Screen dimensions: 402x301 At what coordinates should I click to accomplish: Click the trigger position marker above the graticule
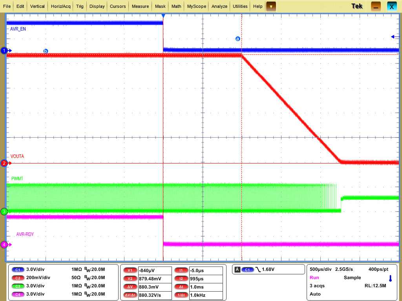(163, 16)
